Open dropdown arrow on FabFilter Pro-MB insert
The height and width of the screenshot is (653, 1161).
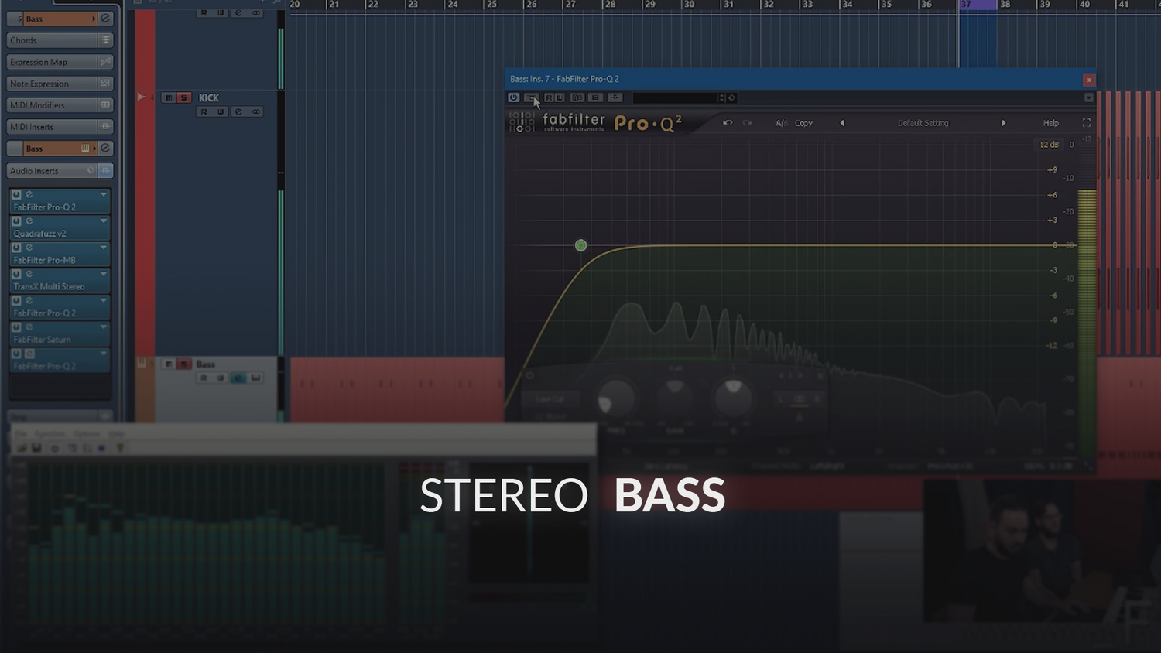103,248
